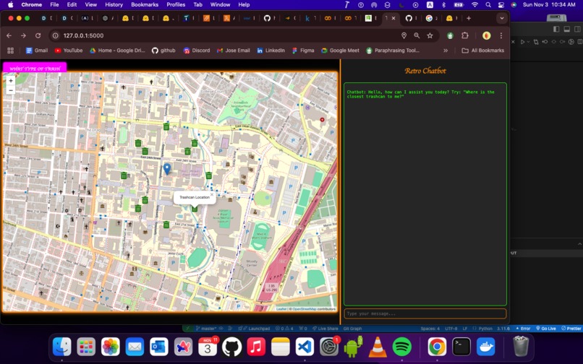Open the Window menu
This screenshot has width=583, height=364.
coord(220,5)
